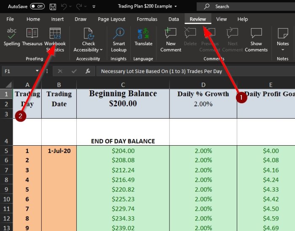Switch to the Insert tab
295x231 pixels.
(57, 19)
